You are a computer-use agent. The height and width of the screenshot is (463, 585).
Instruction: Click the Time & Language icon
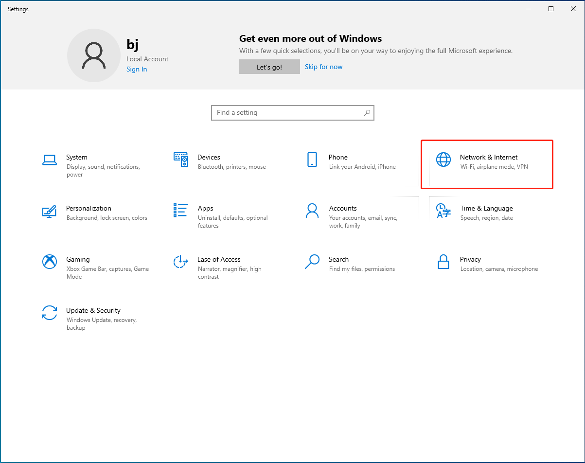tap(443, 211)
